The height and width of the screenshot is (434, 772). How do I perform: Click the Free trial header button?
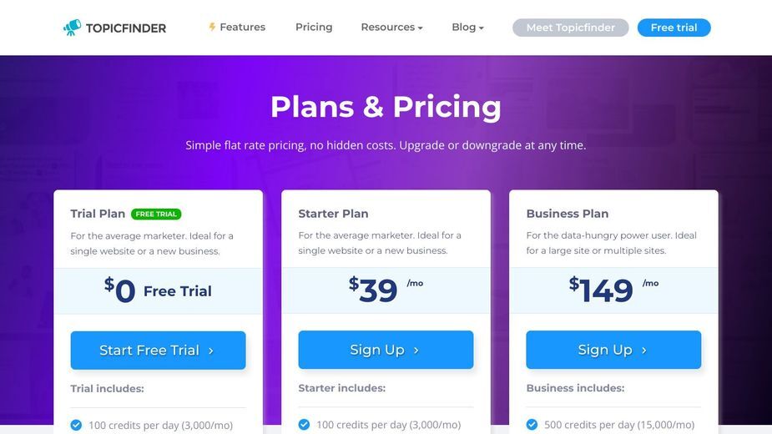click(674, 28)
